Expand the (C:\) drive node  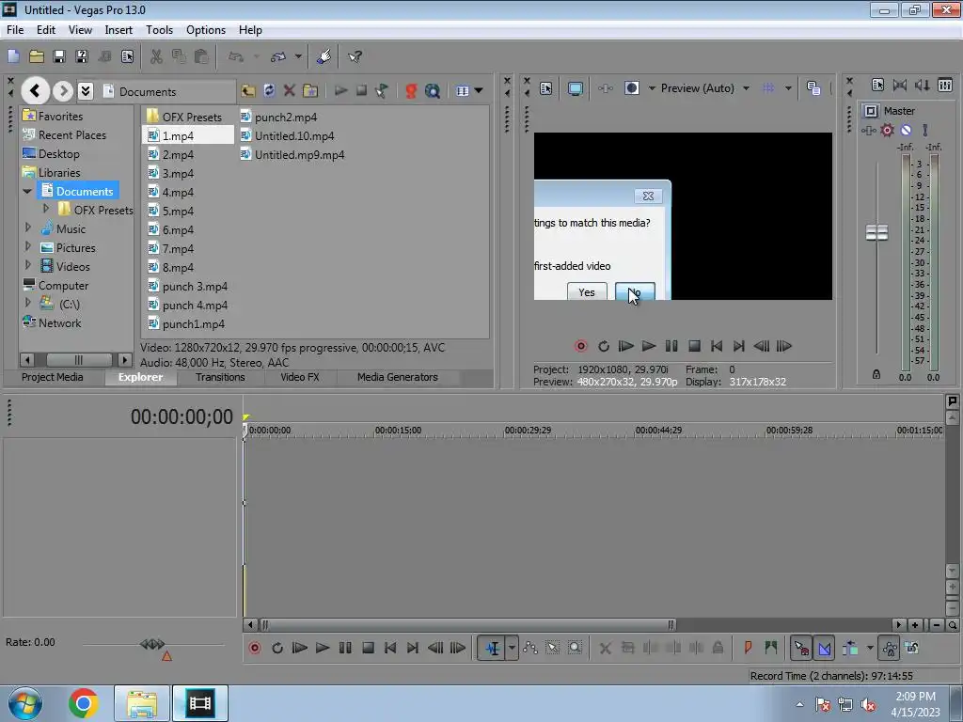pyautogui.click(x=27, y=303)
